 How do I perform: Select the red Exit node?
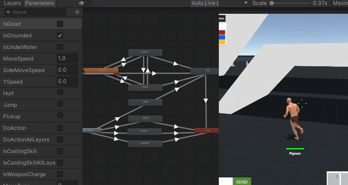(x=207, y=131)
